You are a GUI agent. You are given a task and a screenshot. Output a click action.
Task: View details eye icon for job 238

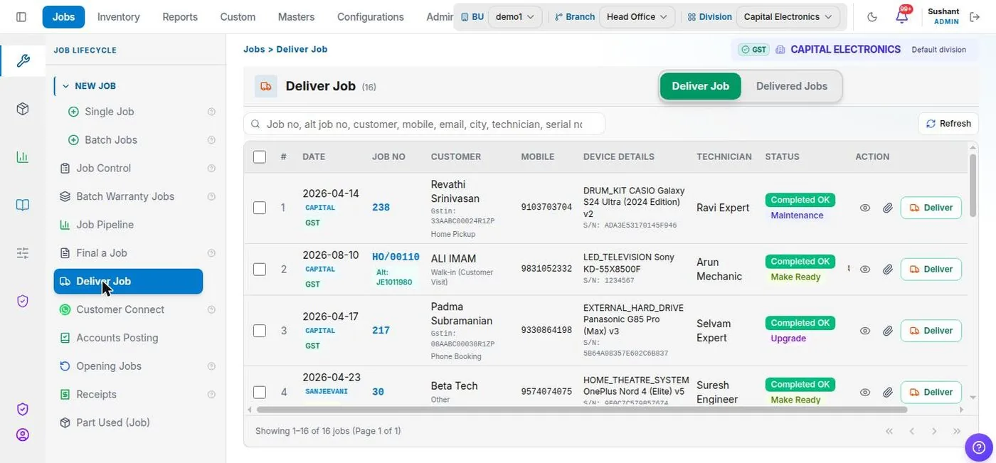[x=865, y=208]
